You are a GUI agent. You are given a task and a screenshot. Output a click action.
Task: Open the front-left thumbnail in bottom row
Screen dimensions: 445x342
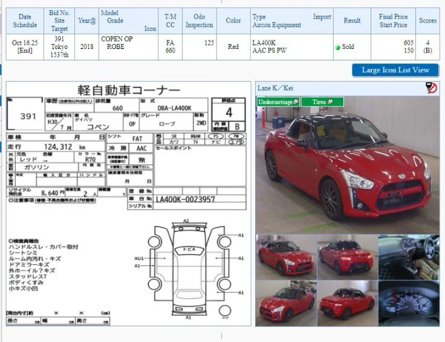pos(286,303)
